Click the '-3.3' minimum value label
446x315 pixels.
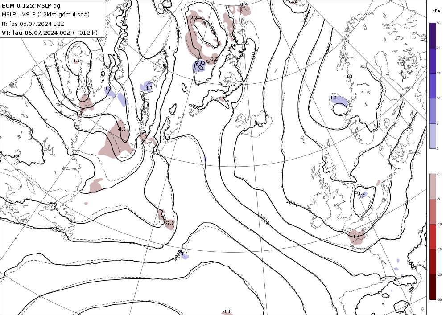pyautogui.click(x=194, y=17)
